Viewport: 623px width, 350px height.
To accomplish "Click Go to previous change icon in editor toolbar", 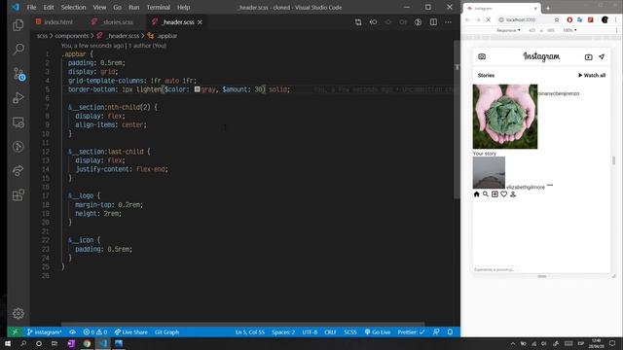I will 373,22.
